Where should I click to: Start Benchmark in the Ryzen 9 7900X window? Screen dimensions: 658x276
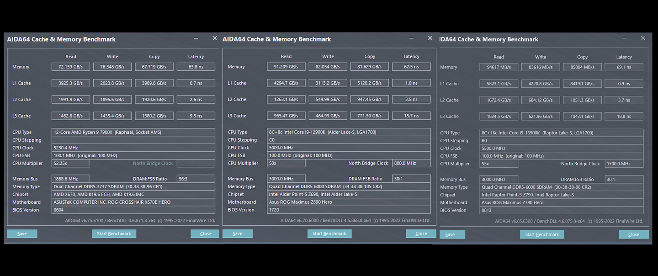point(114,234)
